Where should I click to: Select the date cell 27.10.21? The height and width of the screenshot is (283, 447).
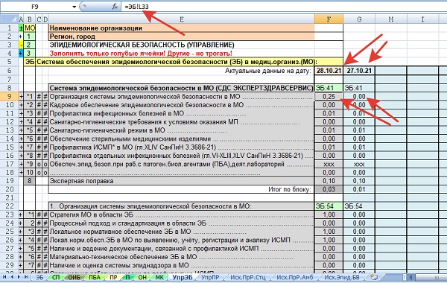(359, 71)
